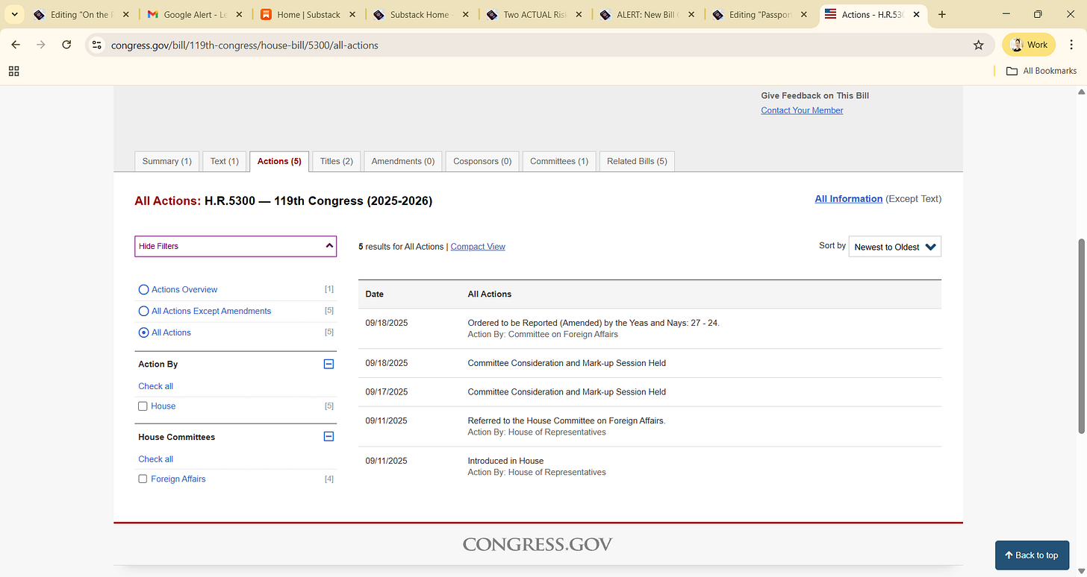Open the Amendments (0) tab
The image size is (1087, 577).
(402, 161)
